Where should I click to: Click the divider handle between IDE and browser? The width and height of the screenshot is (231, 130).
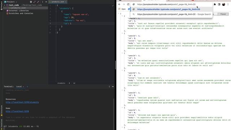coord(115,65)
